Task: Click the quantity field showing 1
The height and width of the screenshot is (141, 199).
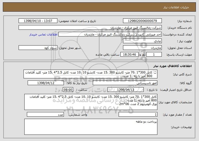Action: click(138, 114)
